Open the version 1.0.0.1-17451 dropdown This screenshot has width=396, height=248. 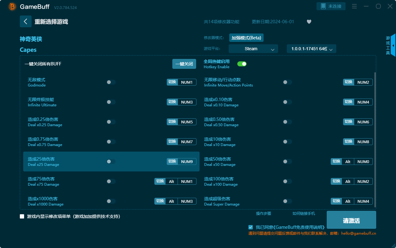[312, 49]
